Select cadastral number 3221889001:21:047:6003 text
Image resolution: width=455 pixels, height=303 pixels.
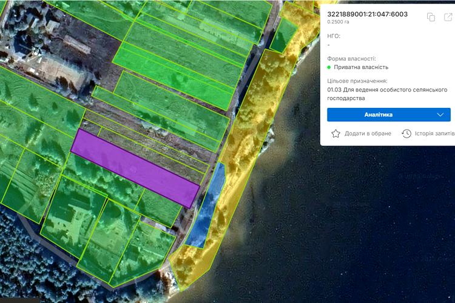(x=368, y=14)
